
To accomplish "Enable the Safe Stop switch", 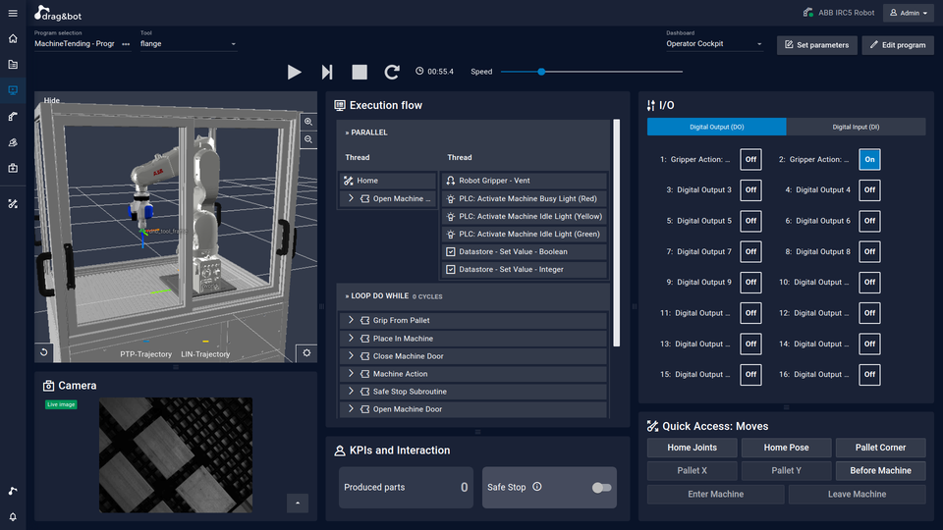I will [601, 488].
